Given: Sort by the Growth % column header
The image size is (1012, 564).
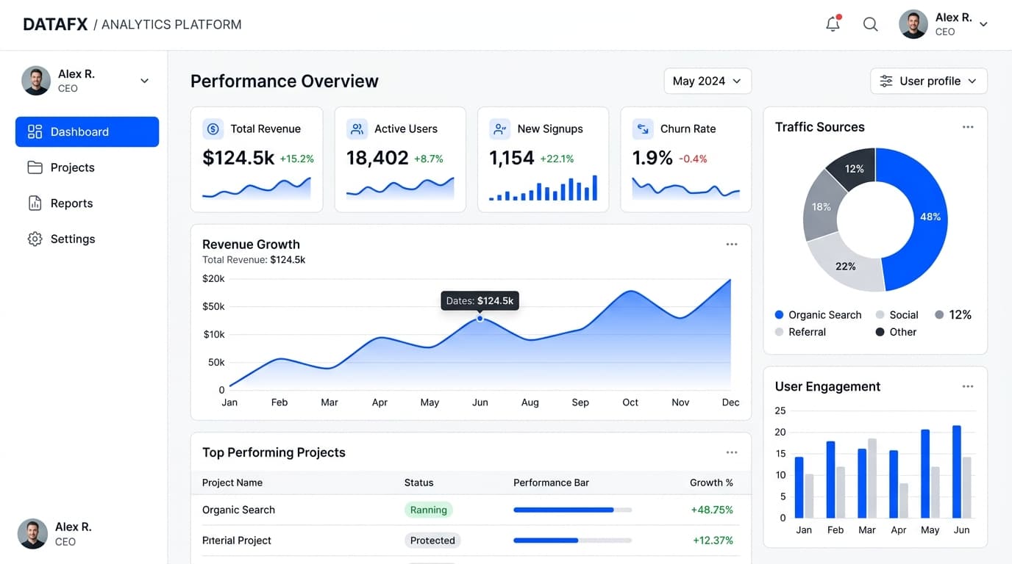Looking at the screenshot, I should 711,482.
